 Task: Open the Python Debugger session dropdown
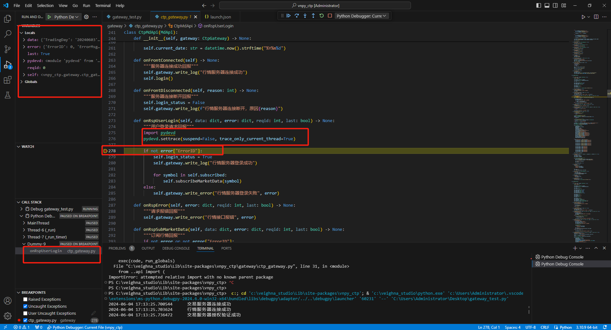[362, 16]
